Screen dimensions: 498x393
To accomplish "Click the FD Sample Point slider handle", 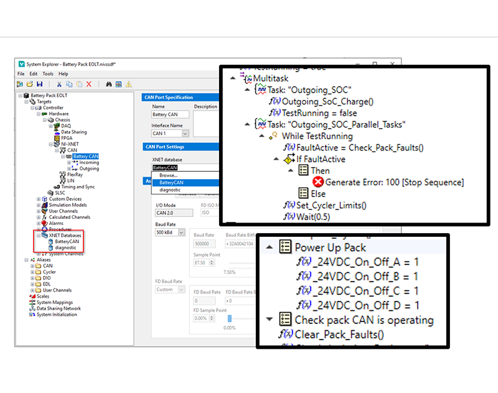I will 230,318.
